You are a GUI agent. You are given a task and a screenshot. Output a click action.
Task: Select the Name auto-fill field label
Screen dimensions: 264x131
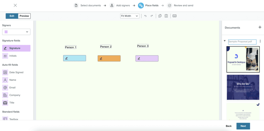(x=13, y=80)
